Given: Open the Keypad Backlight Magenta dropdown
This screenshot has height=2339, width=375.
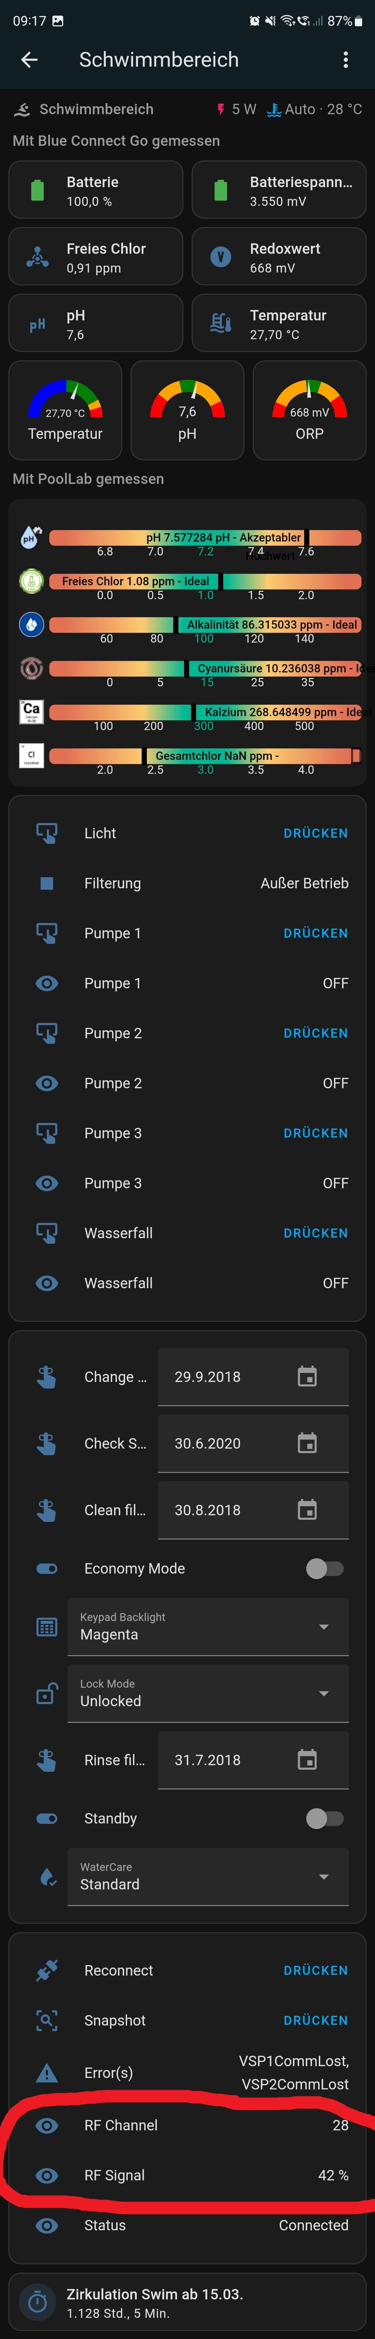Looking at the screenshot, I should click(x=208, y=1626).
